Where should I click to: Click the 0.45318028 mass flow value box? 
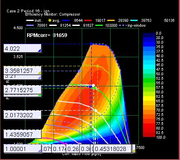click(112, 148)
